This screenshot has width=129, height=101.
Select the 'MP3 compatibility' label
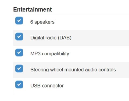tap(50, 54)
